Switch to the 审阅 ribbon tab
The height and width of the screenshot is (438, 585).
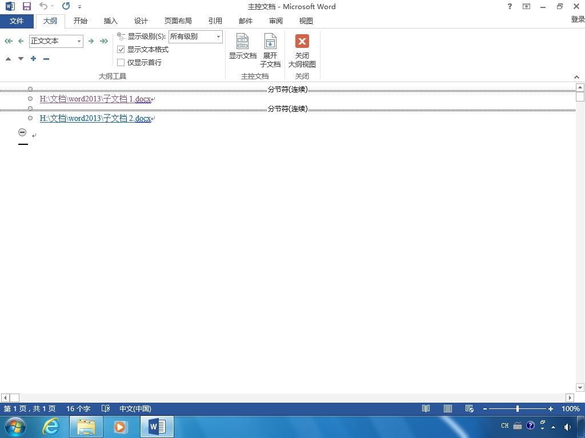click(276, 21)
